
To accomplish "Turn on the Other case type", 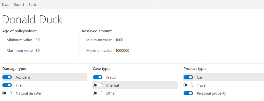I will 98,93.
